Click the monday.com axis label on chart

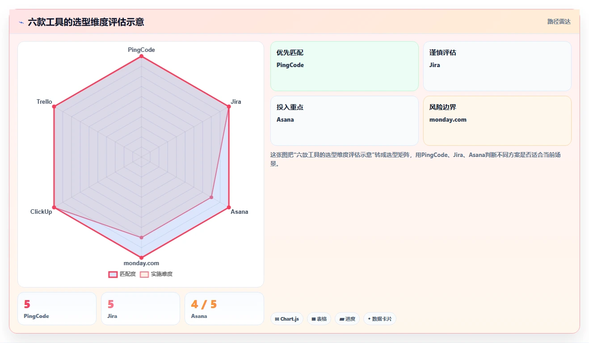(141, 263)
